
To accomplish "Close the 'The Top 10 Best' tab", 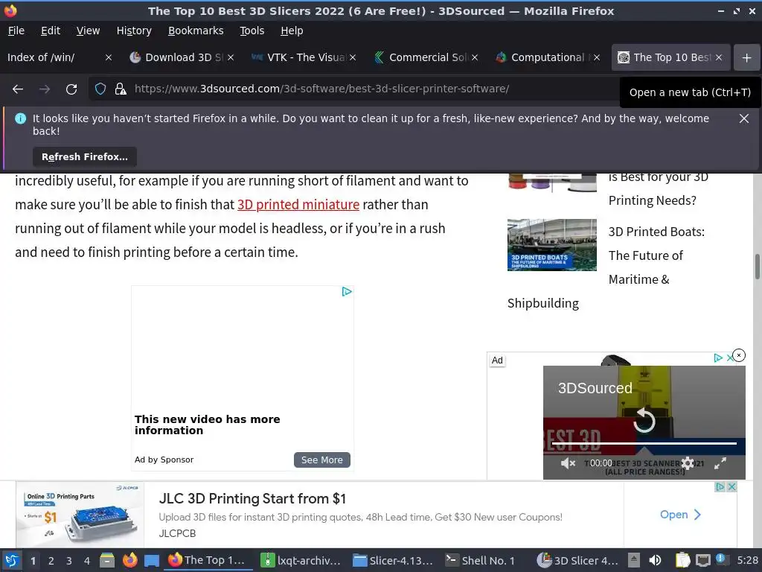I will (x=719, y=57).
